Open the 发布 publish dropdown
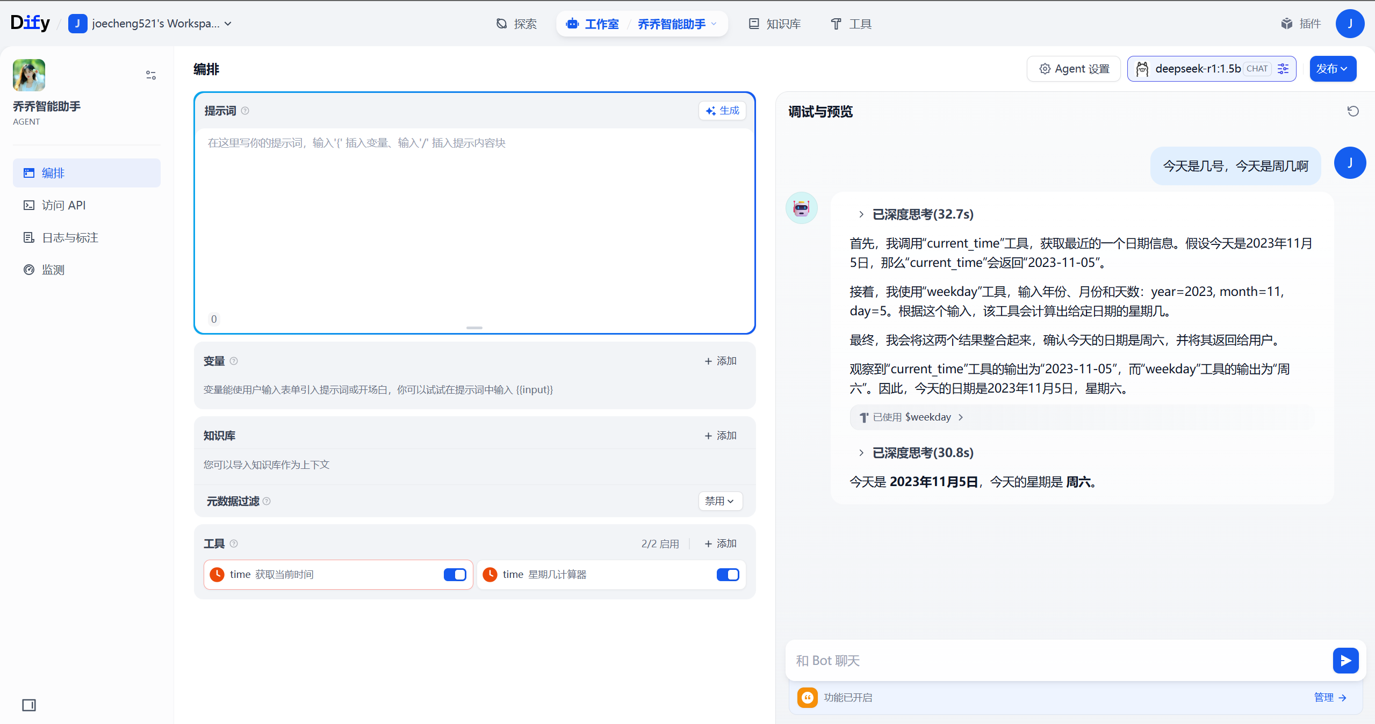 coord(1332,69)
